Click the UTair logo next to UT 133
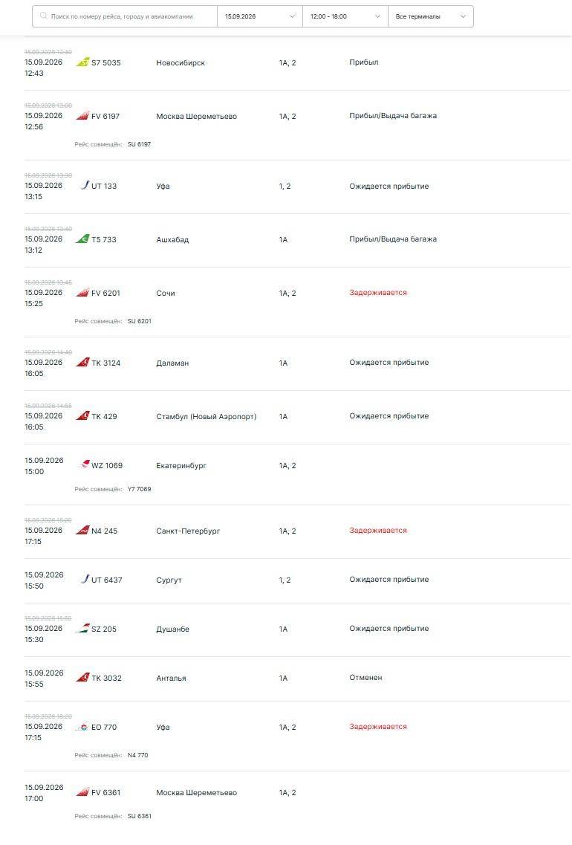 coord(85,185)
